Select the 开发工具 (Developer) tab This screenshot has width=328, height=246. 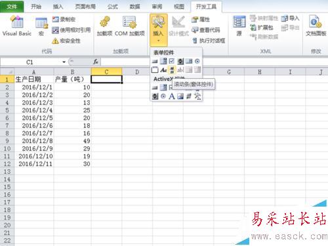tap(206, 7)
